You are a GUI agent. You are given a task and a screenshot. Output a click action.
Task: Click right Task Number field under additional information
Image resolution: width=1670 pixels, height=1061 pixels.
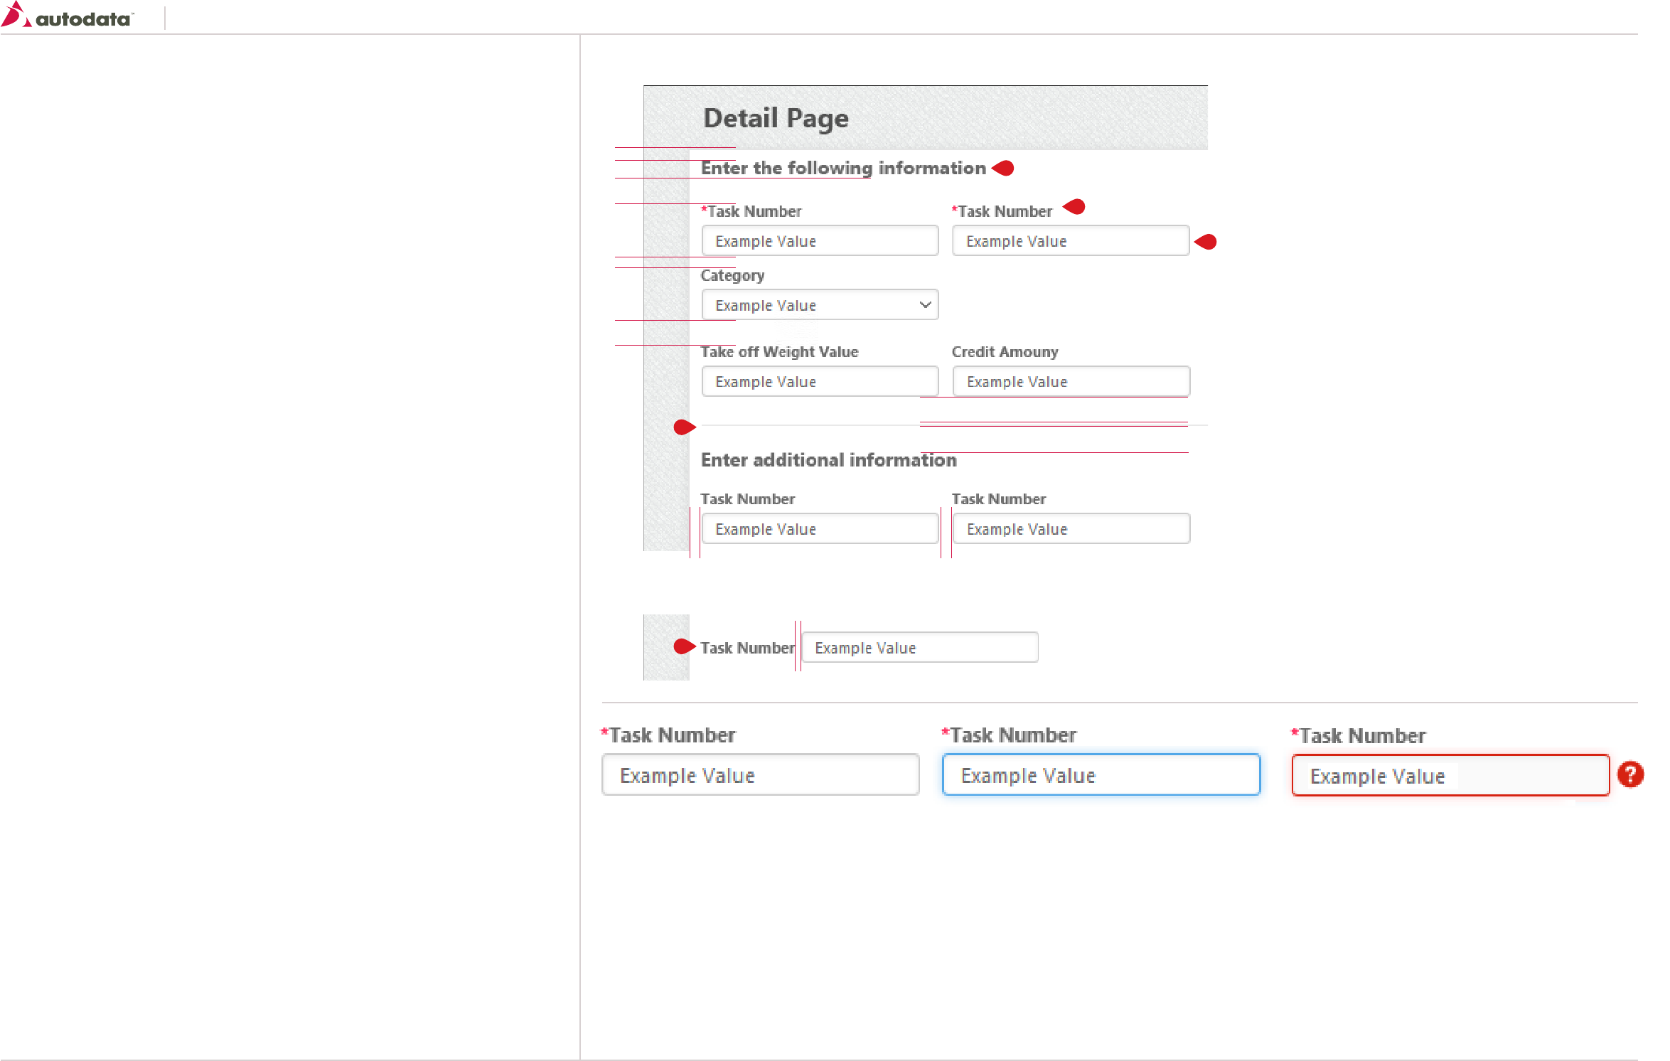tap(1070, 529)
